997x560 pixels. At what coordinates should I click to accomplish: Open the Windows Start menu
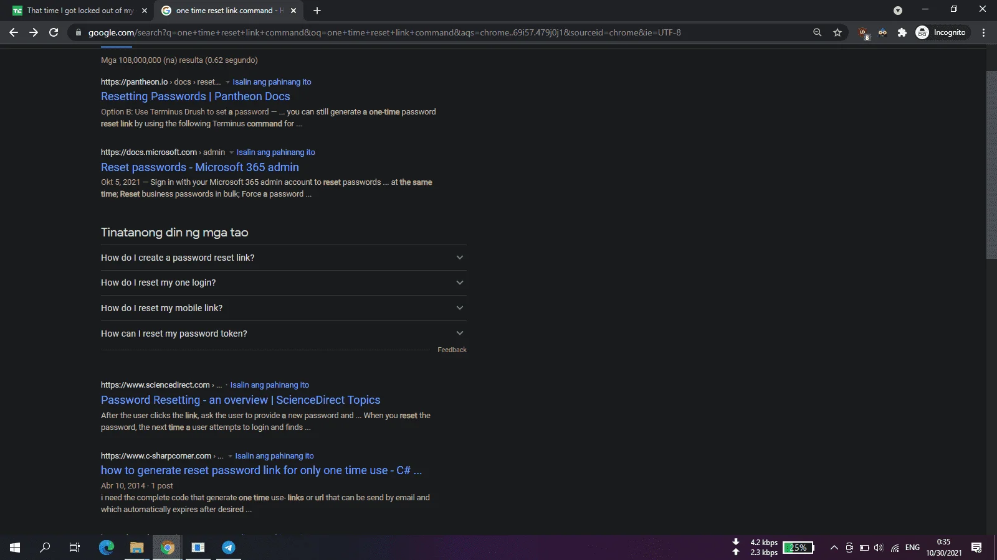(x=15, y=548)
